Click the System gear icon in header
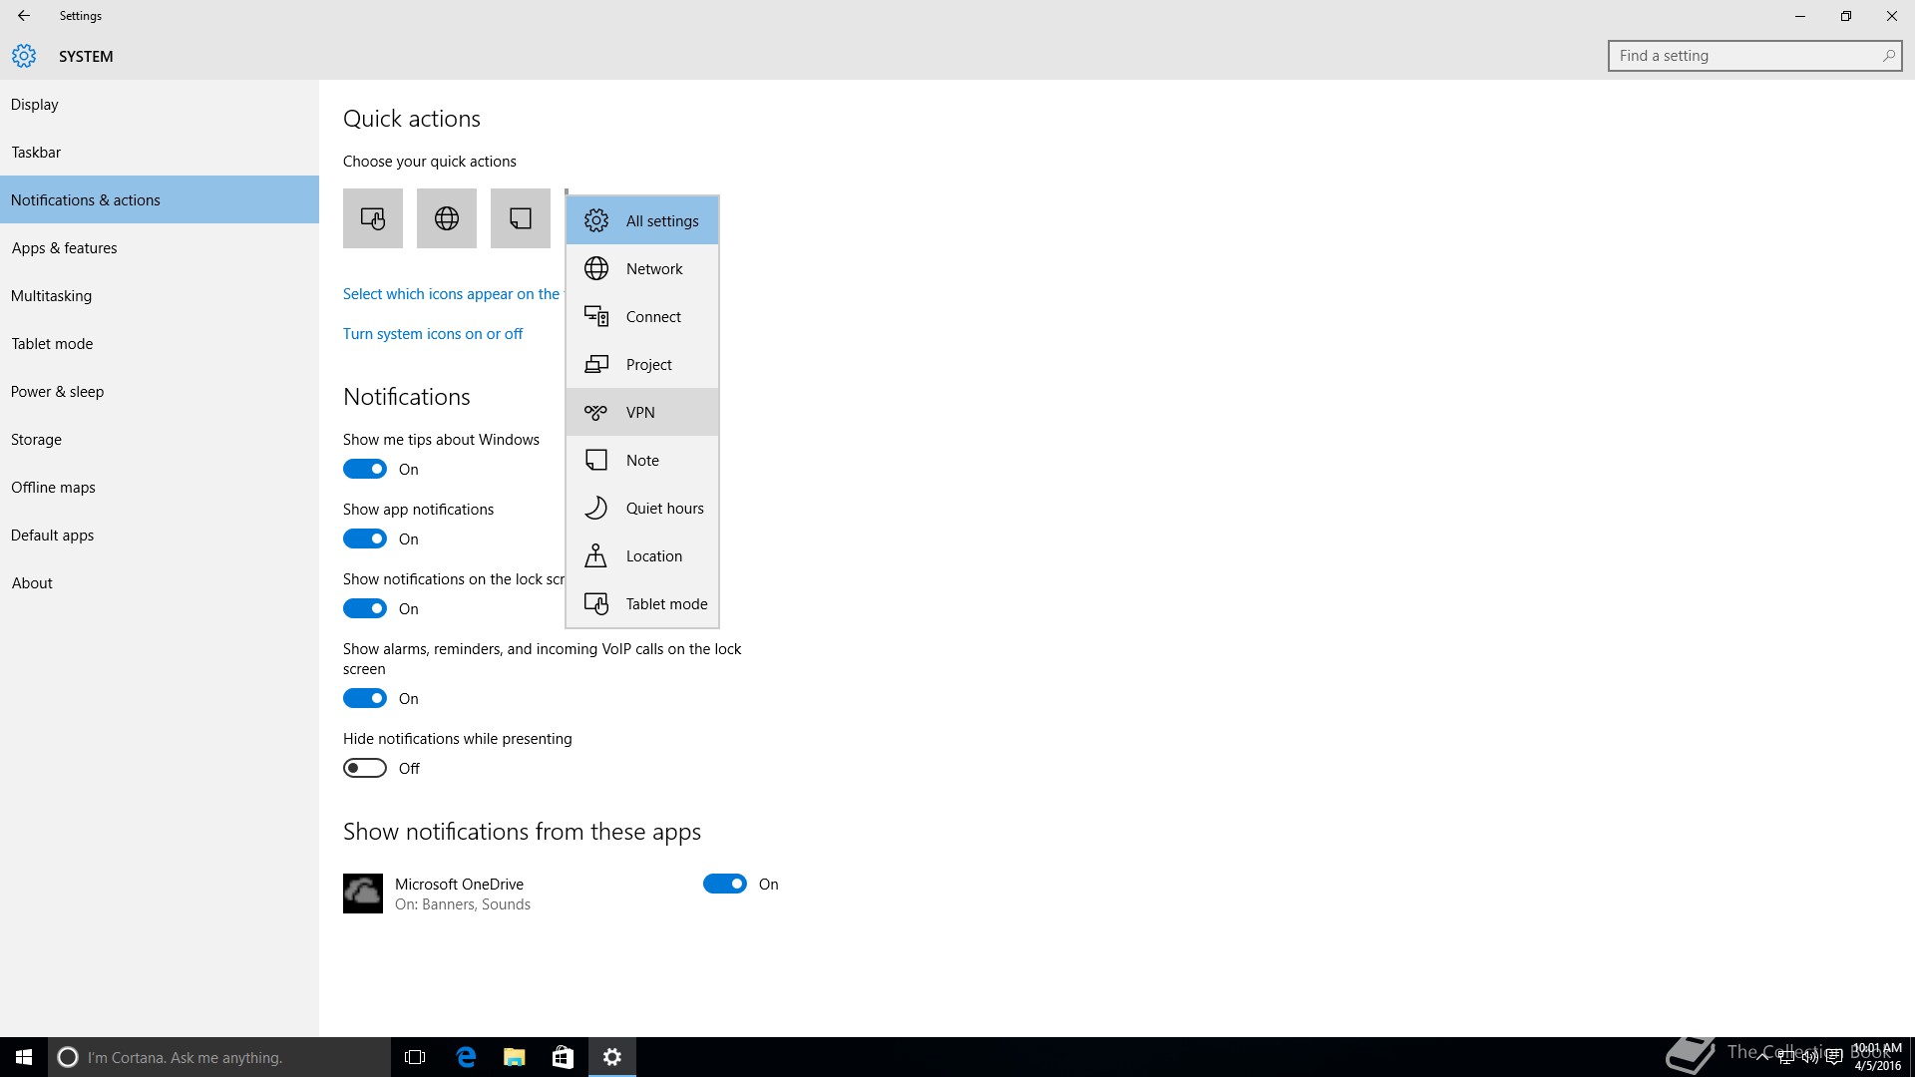Image resolution: width=1915 pixels, height=1077 pixels. pyautogui.click(x=24, y=56)
